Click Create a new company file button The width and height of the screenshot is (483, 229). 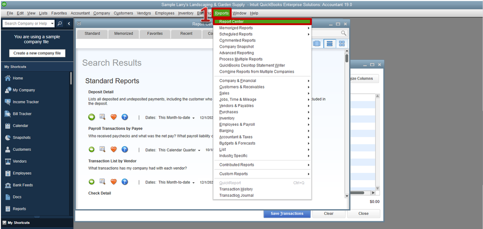37,53
